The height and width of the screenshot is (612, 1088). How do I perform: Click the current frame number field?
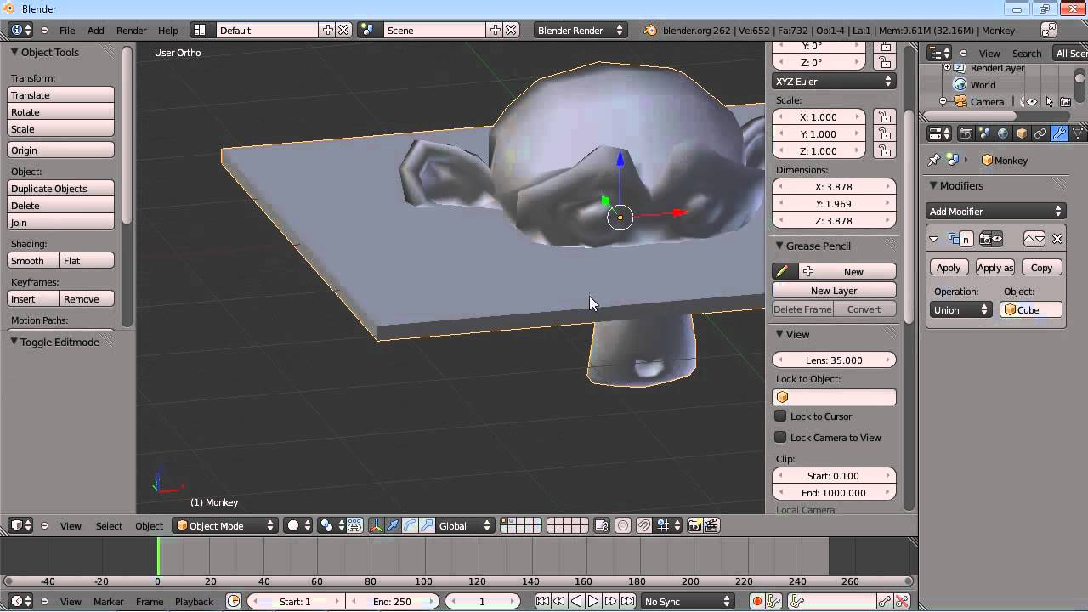482,602
